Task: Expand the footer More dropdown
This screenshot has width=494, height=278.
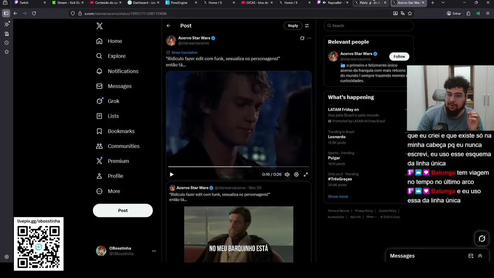Action: point(371,217)
